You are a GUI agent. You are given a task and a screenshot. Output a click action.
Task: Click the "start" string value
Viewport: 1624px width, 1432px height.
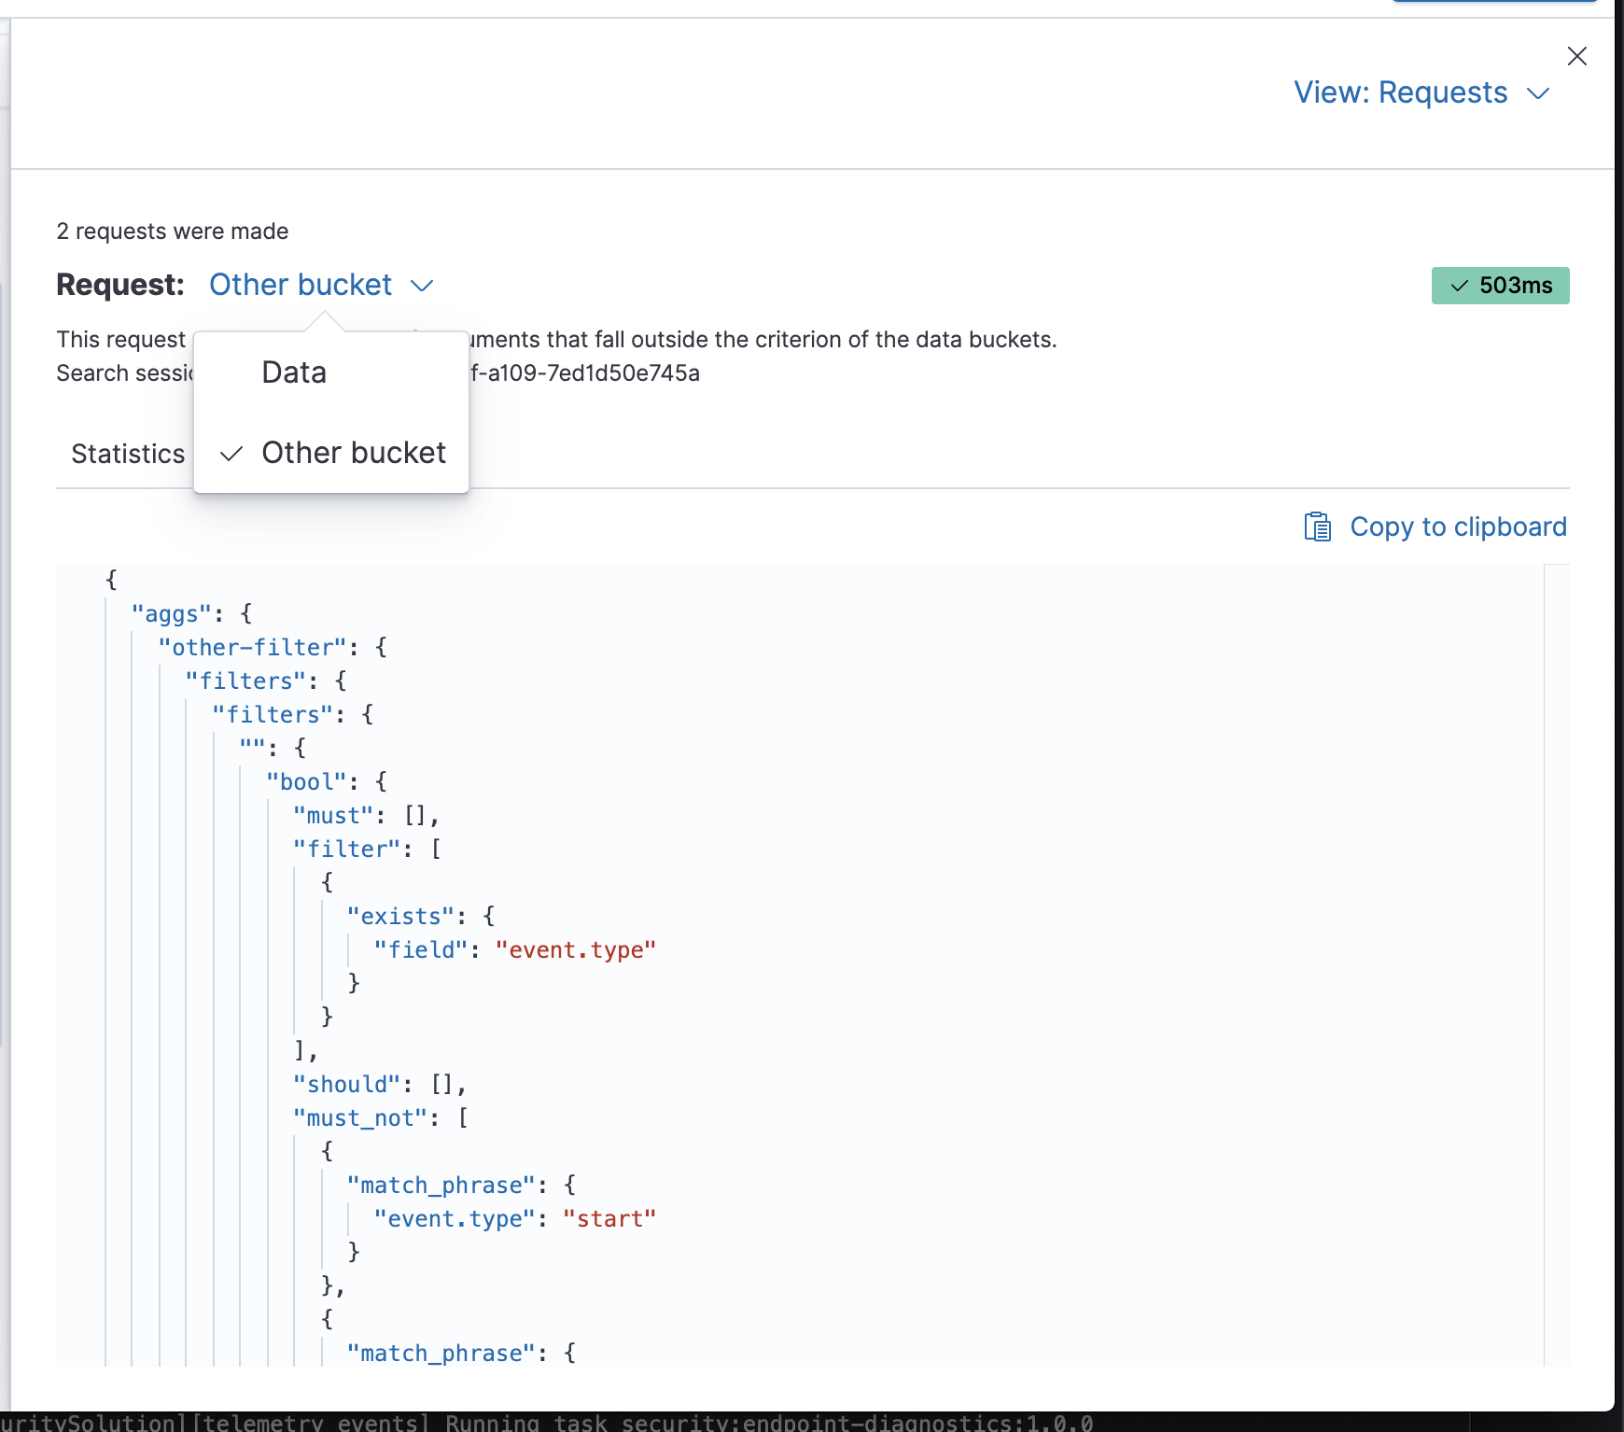[609, 1219]
